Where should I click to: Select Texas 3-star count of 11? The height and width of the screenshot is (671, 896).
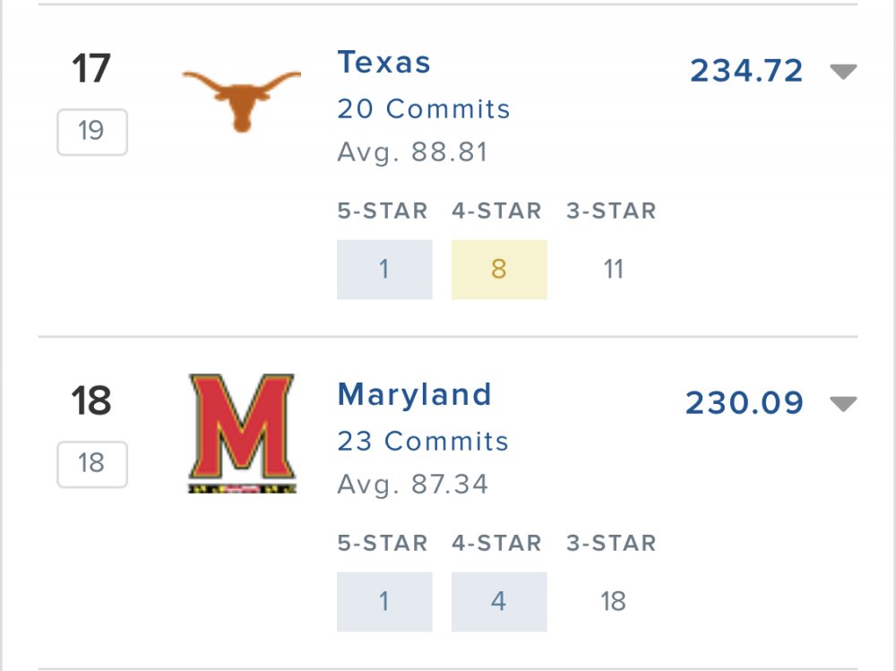pyautogui.click(x=613, y=270)
